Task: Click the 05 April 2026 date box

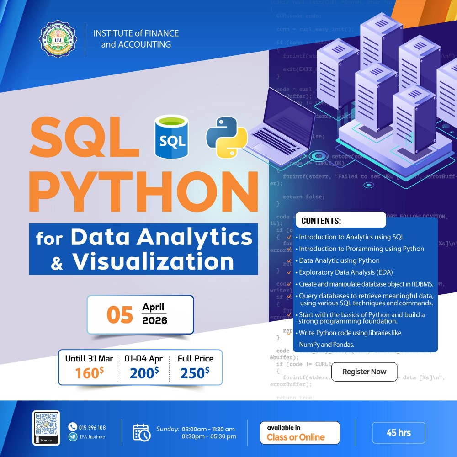Action: tap(140, 314)
